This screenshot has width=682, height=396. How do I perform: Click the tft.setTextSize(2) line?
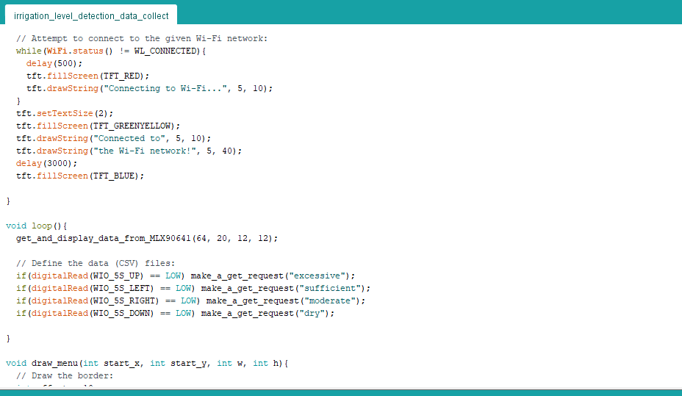click(65, 113)
